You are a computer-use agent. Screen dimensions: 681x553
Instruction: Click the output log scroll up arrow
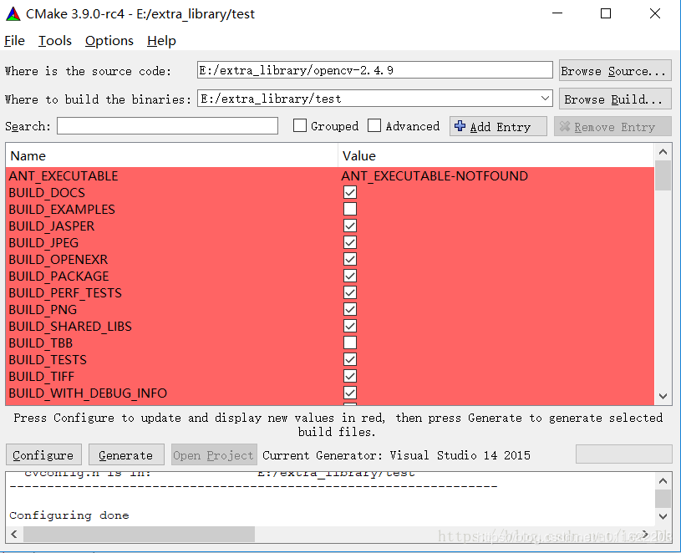point(663,480)
